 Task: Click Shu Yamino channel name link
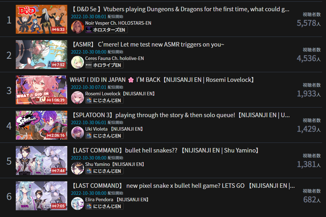tap(115, 164)
